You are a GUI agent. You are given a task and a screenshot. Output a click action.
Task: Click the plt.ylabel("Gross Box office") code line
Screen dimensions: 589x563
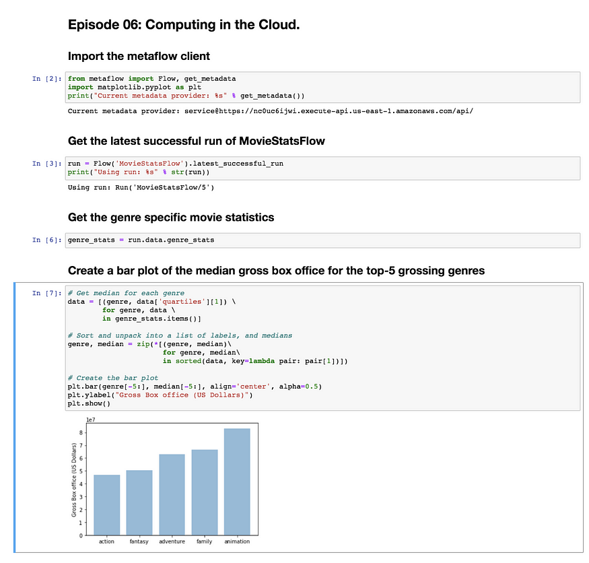click(160, 395)
